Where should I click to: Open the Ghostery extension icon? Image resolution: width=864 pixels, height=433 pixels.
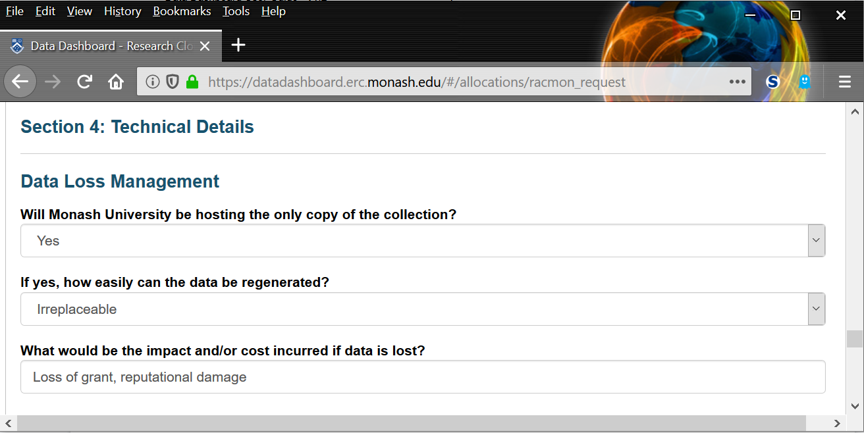click(x=804, y=82)
